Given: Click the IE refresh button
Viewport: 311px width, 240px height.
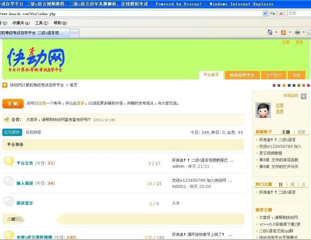Looking at the screenshot, I should [x=273, y=14].
